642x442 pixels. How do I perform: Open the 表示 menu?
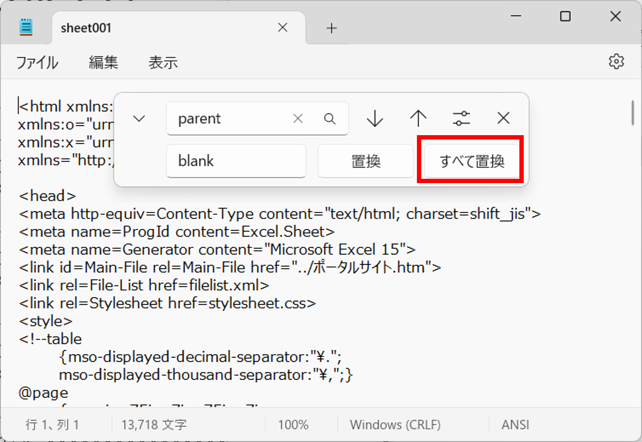click(163, 63)
